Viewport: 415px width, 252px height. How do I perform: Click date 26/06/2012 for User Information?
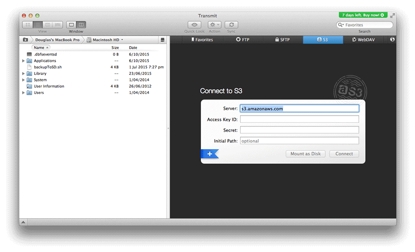(140, 86)
